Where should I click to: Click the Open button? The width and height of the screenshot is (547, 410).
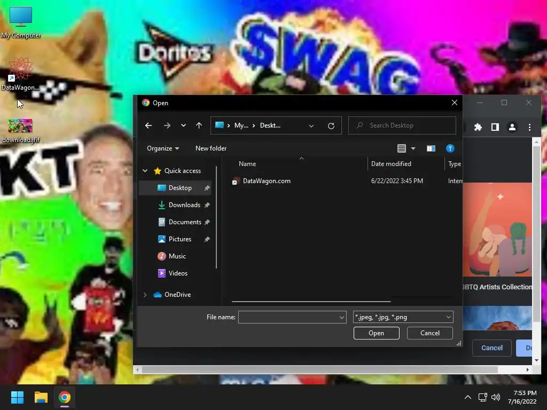click(x=376, y=333)
